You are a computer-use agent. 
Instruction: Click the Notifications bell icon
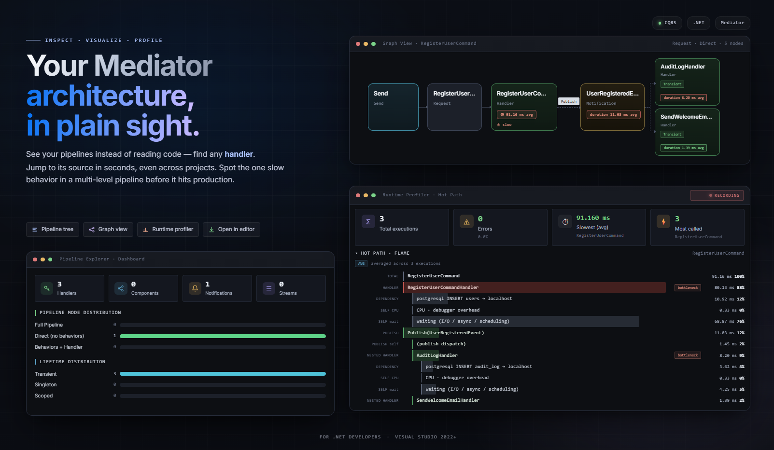coord(195,288)
